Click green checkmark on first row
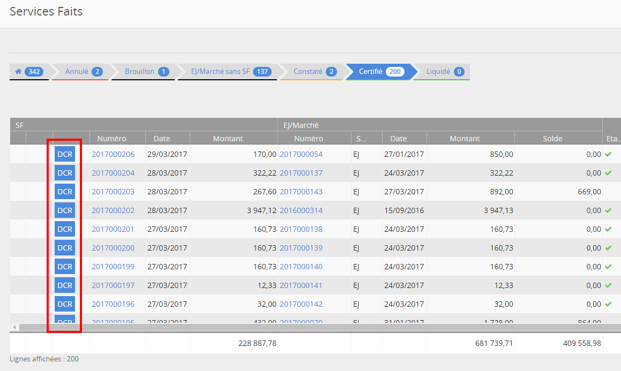The width and height of the screenshot is (621, 371). tap(608, 154)
